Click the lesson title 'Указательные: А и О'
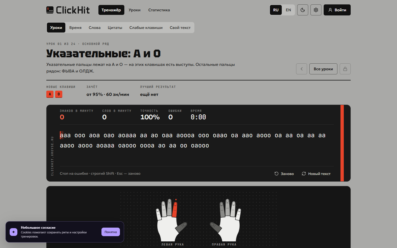The image size is (397, 248). pos(103,53)
